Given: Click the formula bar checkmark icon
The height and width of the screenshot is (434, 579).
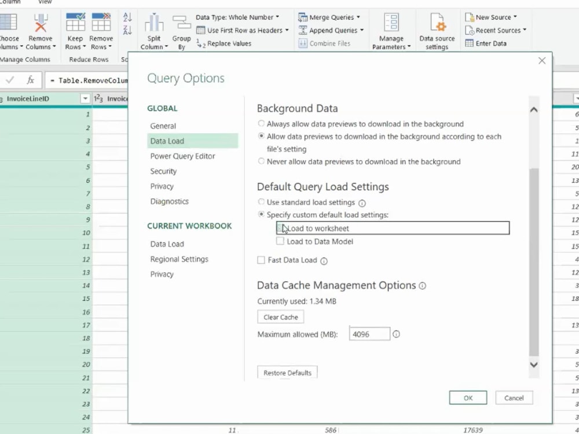Looking at the screenshot, I should (10, 80).
